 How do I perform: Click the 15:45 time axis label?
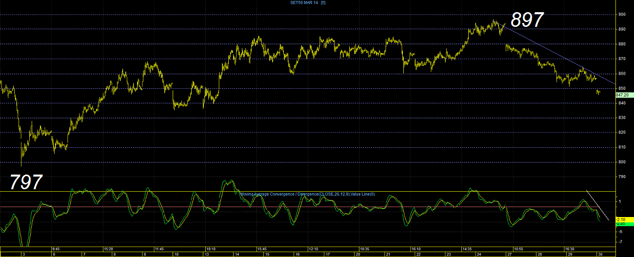click(261, 249)
